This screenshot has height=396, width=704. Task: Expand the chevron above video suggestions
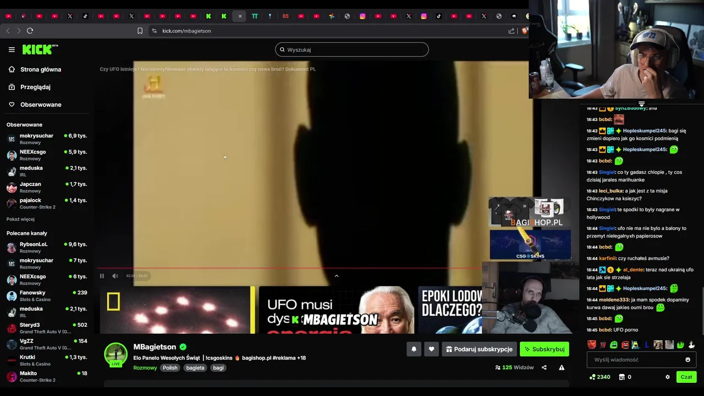[337, 276]
